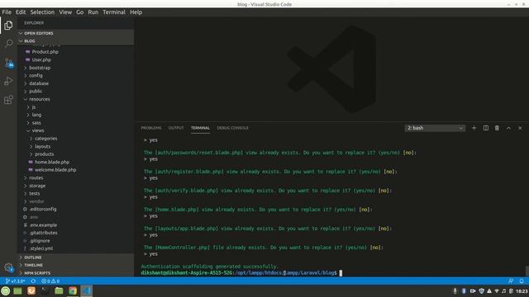The width and height of the screenshot is (529, 297).
Task: Maximize terminal panel with up chevron
Action: point(508,128)
